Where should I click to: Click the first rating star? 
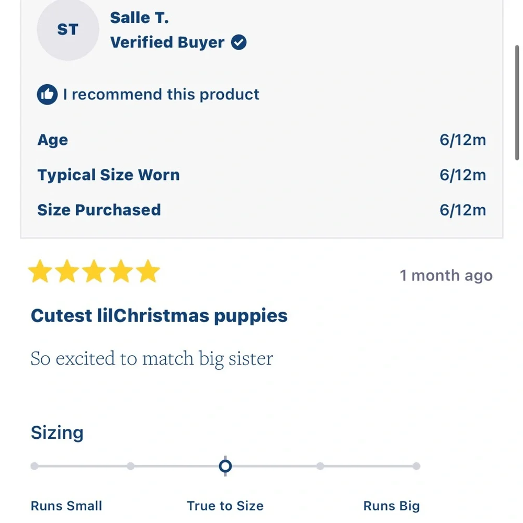pos(40,271)
